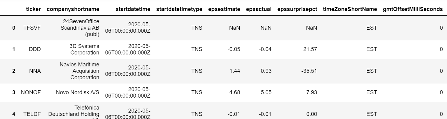Screen dimensions: 447x119
Task: Click the NNA ticker cell
Action: pos(35,71)
